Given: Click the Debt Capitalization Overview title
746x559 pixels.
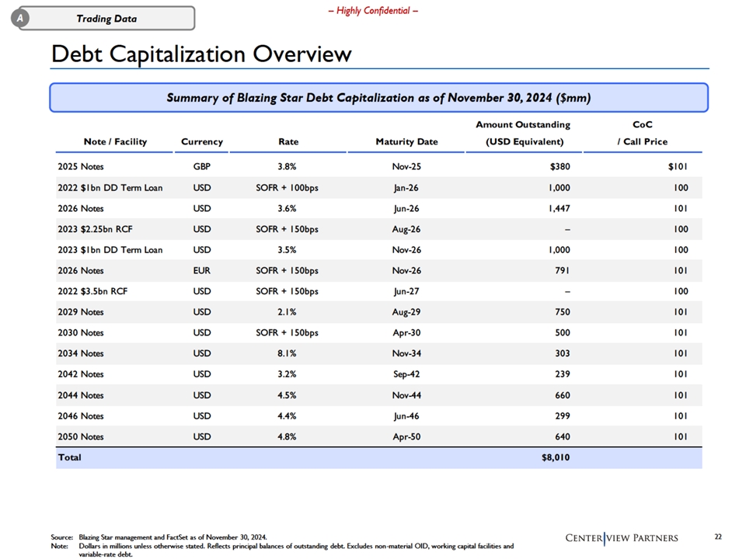Looking at the screenshot, I should point(201,54).
